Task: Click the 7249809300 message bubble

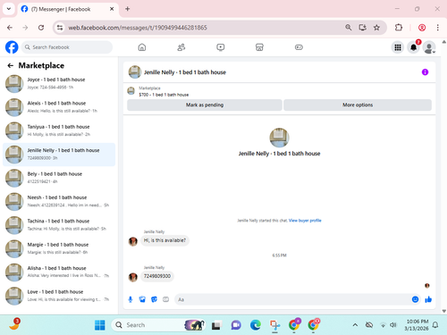Action: (157, 276)
